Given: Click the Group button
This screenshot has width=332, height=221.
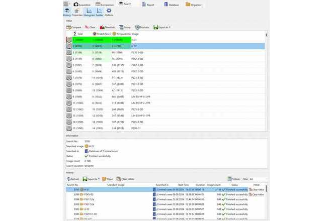Looking at the screenshot, I should click(125, 27).
